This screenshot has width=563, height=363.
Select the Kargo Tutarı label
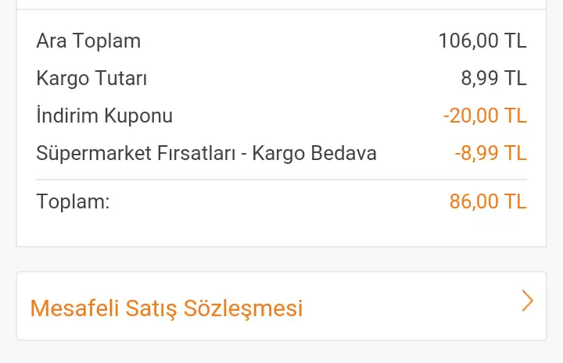pos(91,78)
